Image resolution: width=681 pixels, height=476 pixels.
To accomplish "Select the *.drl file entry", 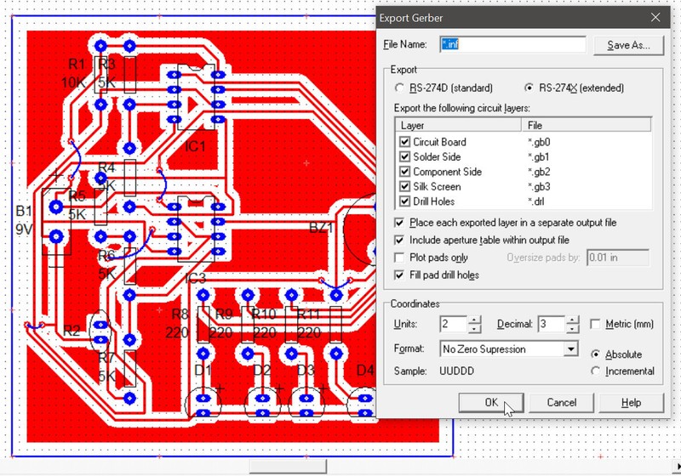I will pos(536,201).
